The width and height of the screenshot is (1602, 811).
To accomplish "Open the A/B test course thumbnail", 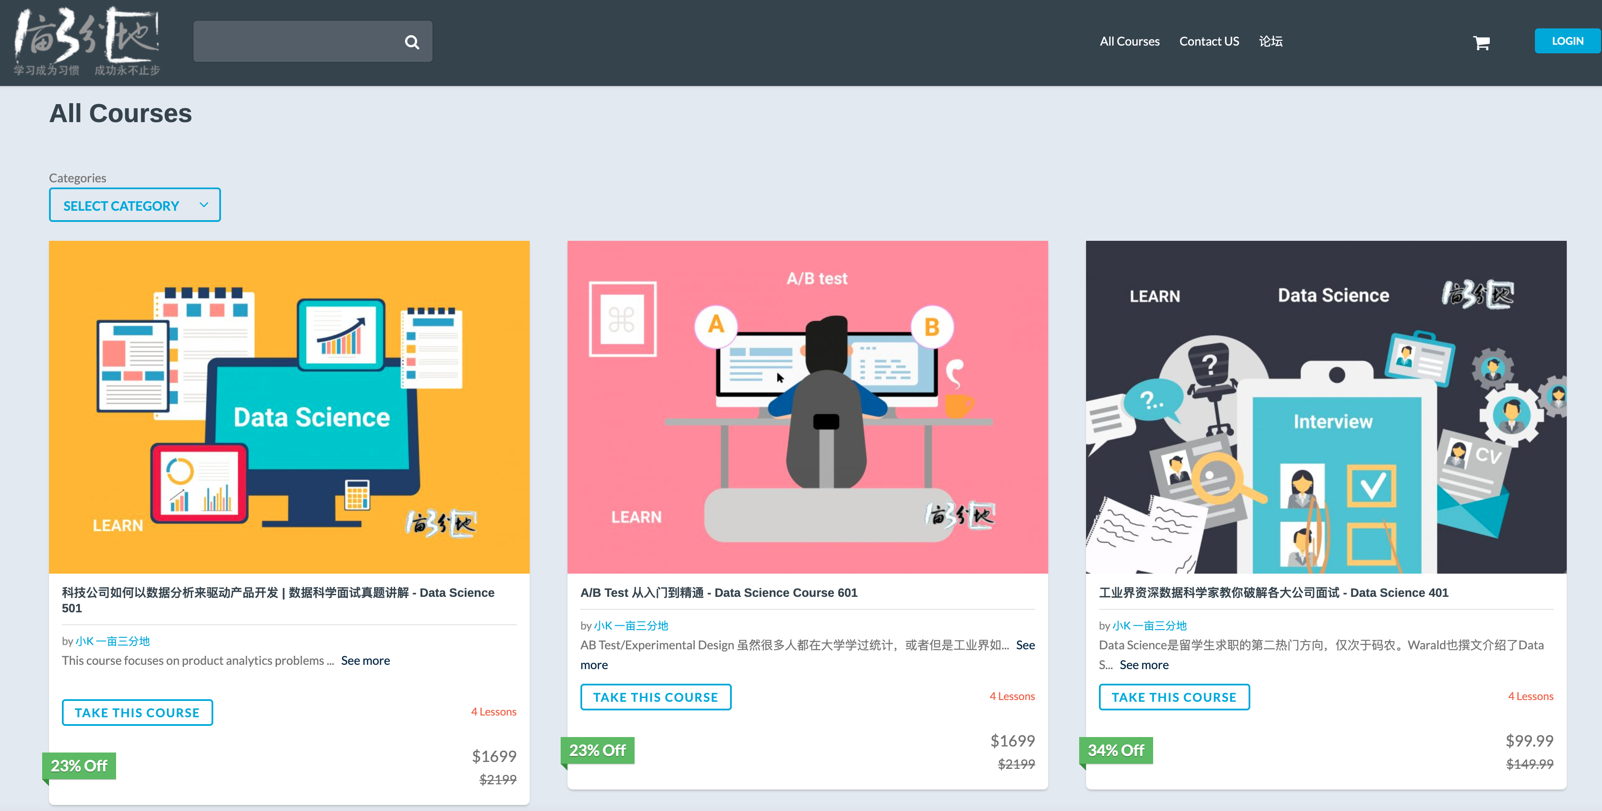I will [x=807, y=407].
